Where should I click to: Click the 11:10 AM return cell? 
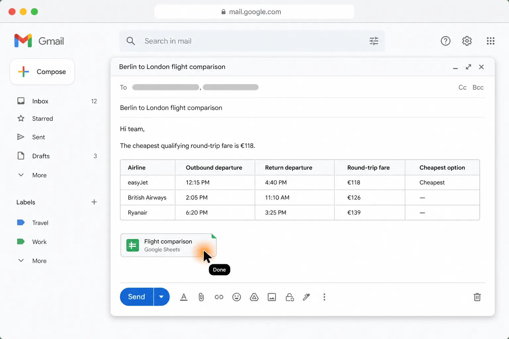[295, 198]
